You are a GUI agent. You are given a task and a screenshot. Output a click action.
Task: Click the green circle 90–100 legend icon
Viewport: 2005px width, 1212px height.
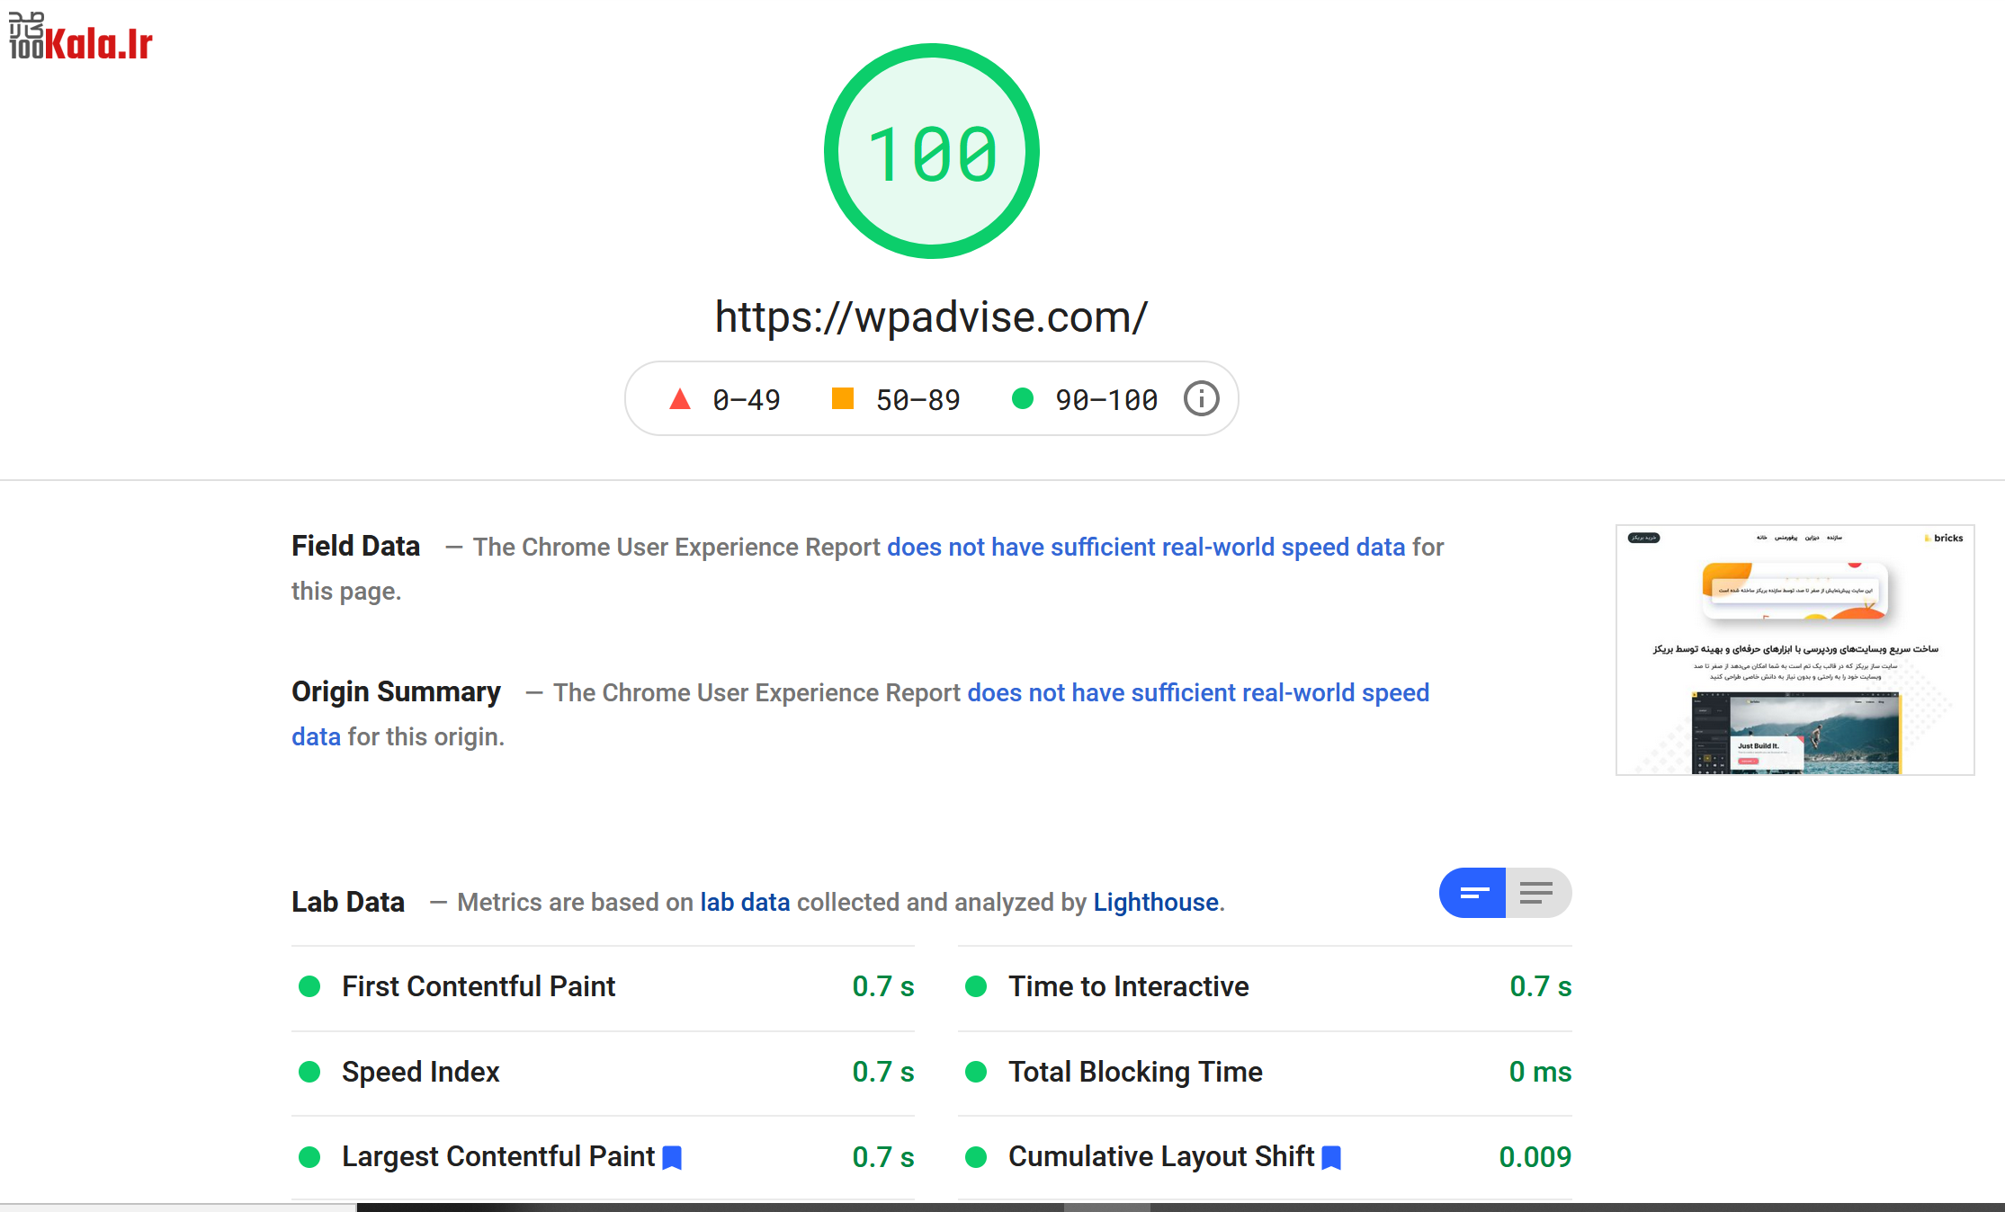pos(1022,398)
